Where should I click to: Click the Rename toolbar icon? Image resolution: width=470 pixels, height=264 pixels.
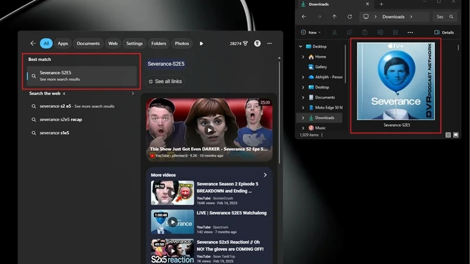[380, 32]
